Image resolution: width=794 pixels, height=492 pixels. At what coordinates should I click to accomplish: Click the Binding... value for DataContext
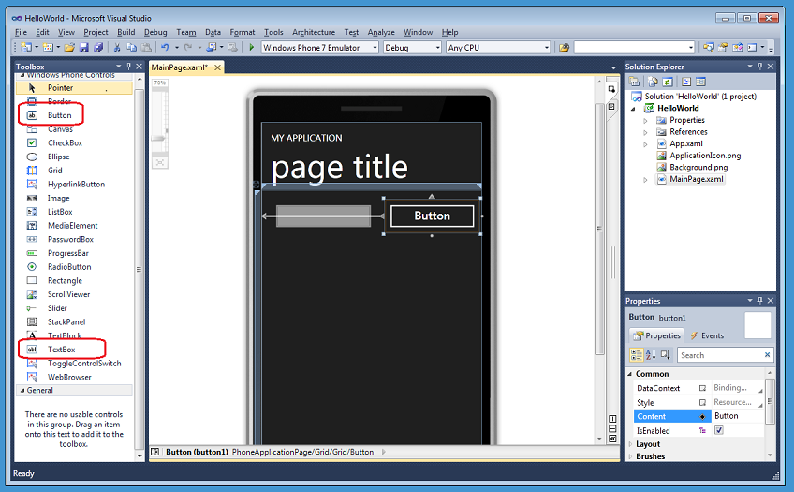coord(730,388)
